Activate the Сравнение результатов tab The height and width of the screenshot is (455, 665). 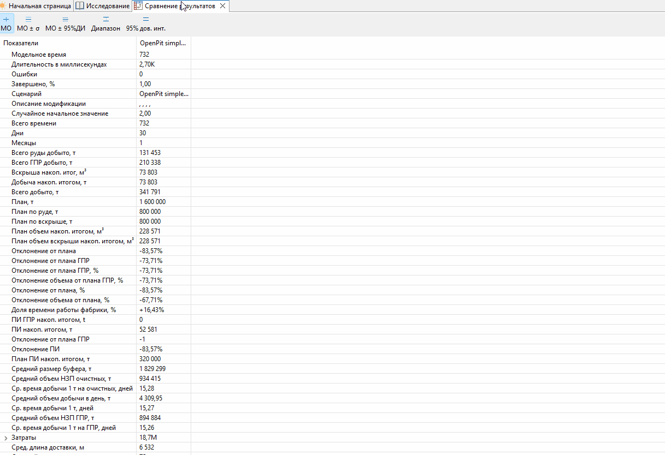click(180, 6)
